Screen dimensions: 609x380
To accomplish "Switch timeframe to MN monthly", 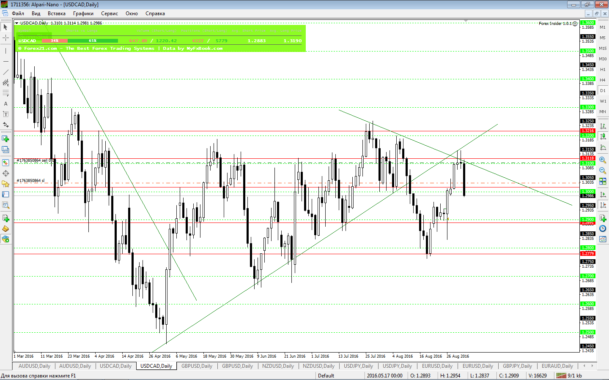I will coord(603,111).
